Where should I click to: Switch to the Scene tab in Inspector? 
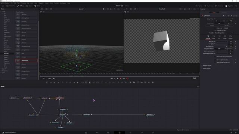[x=214, y=37]
